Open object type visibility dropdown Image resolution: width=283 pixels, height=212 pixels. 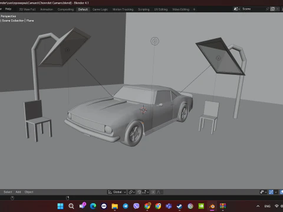[x=263, y=192]
